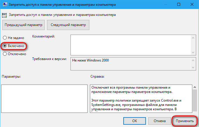Click the version requirements scroll down arrow

point(193,68)
